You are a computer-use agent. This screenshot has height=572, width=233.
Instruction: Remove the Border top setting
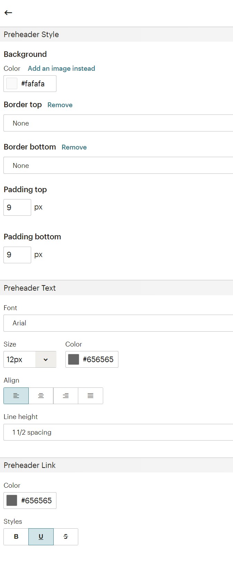[x=60, y=105]
